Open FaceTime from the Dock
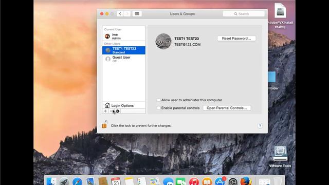The image size is (329, 185). [181, 181]
